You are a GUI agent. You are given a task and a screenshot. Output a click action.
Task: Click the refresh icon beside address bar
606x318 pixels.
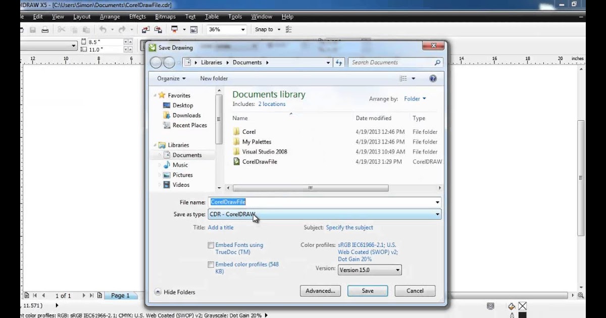tap(339, 63)
